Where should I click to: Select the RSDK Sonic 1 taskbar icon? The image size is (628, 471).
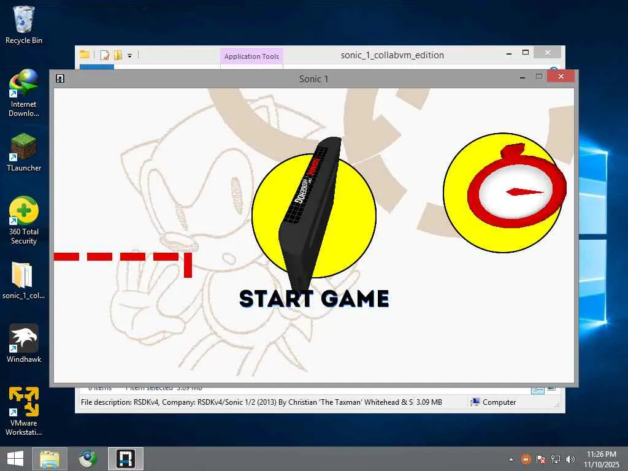coord(125,459)
